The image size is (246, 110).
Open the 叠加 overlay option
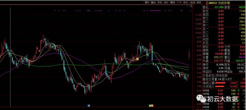point(153,2)
